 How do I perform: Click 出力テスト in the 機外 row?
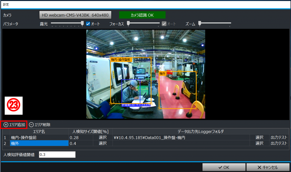(x=279, y=143)
